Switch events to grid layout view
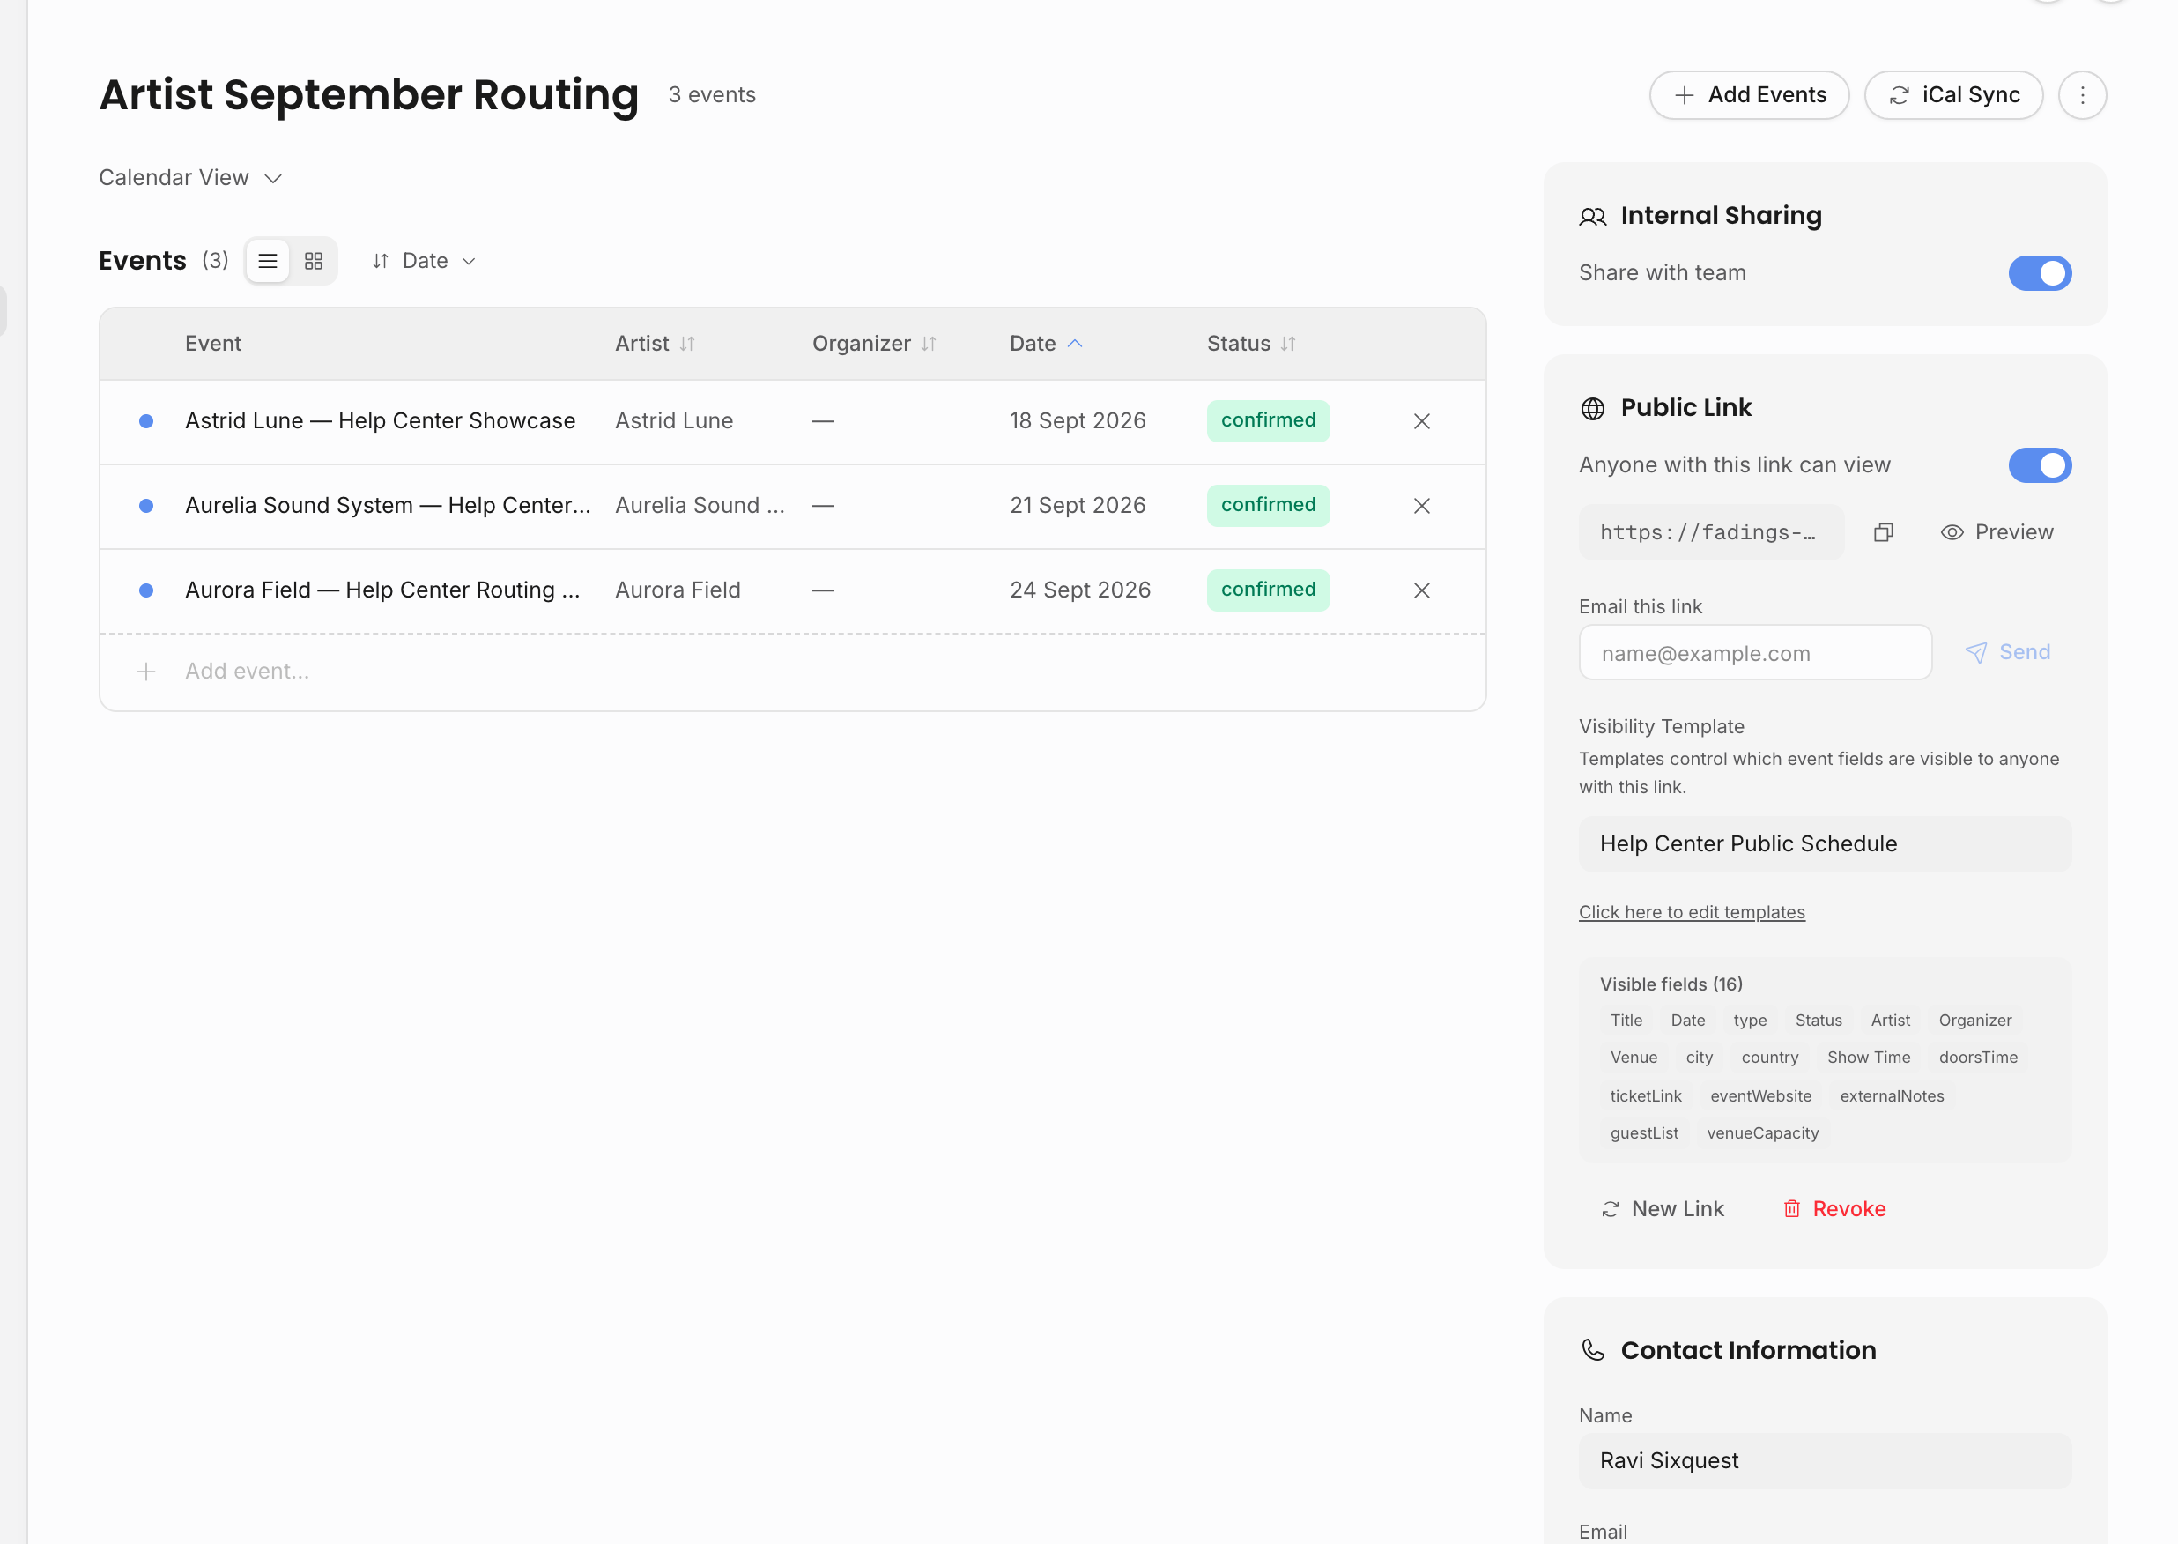 314,261
